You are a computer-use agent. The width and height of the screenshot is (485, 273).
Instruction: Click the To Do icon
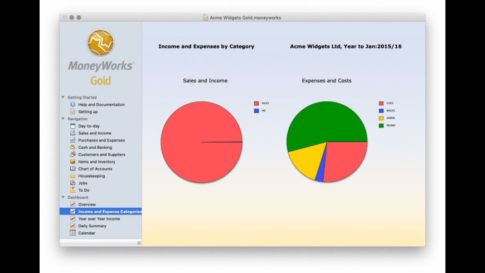coord(72,190)
